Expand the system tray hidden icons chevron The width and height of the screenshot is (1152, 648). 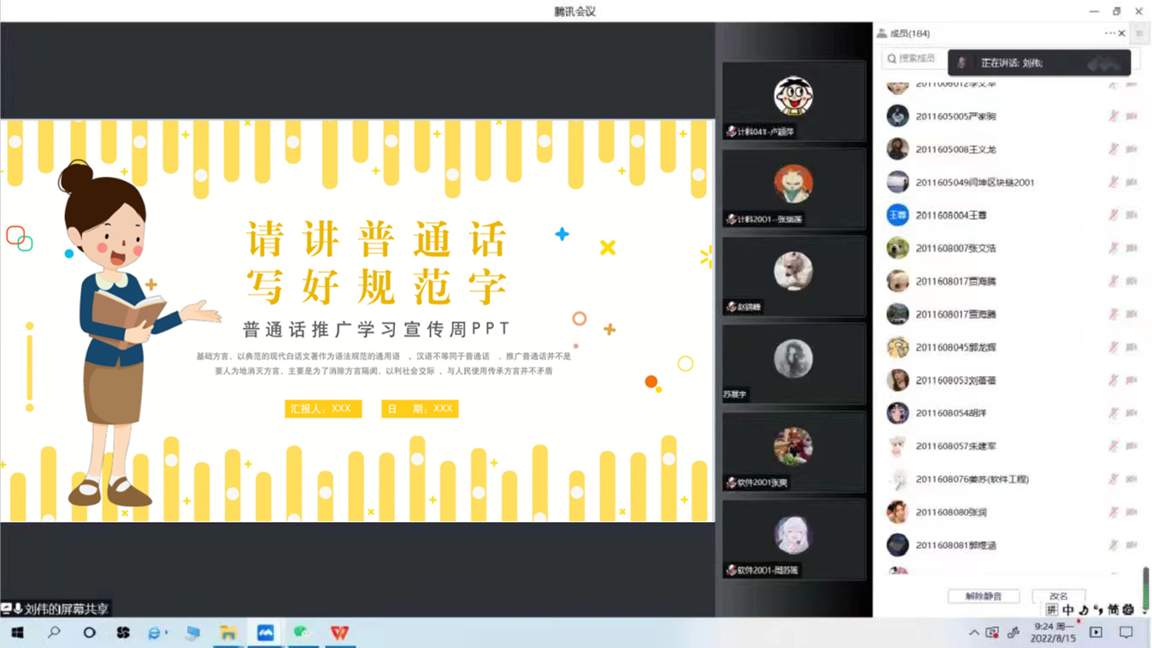(x=973, y=633)
